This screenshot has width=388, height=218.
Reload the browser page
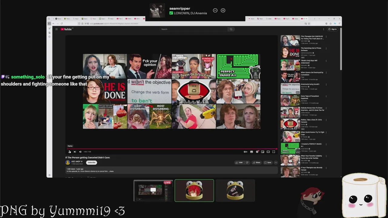pos(62,24)
